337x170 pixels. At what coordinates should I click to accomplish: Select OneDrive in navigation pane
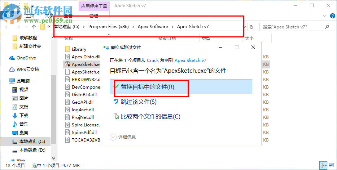(x=26, y=58)
